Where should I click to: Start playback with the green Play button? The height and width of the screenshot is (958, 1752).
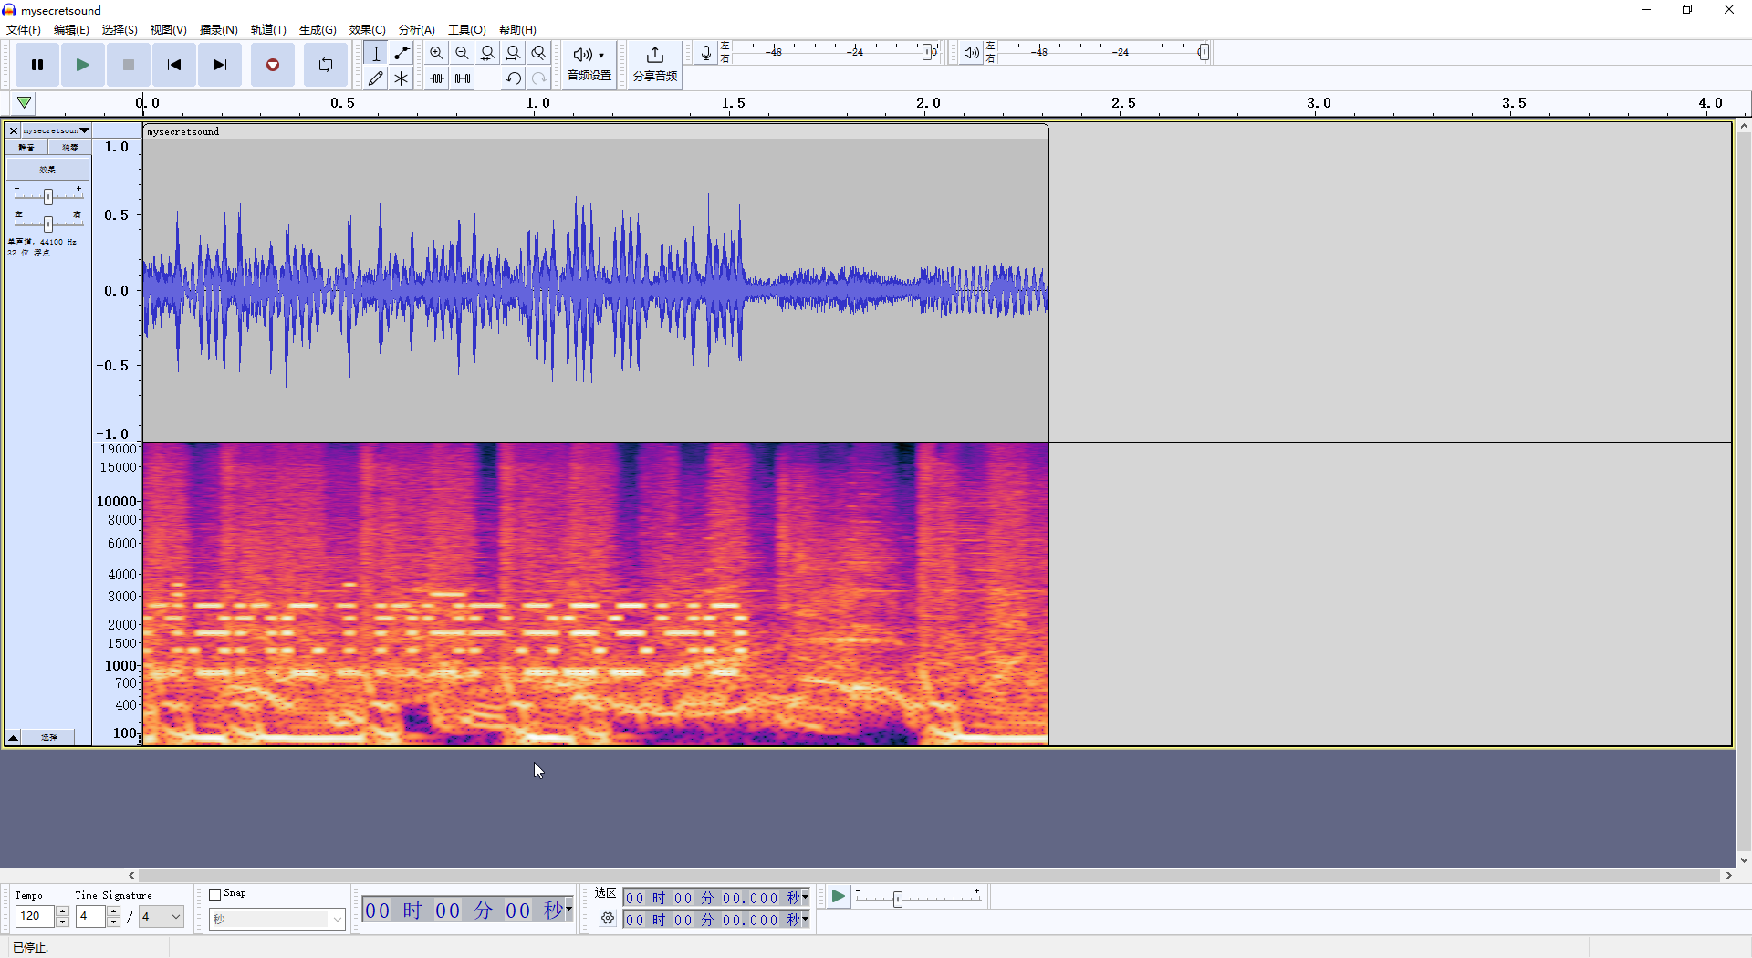pyautogui.click(x=83, y=65)
